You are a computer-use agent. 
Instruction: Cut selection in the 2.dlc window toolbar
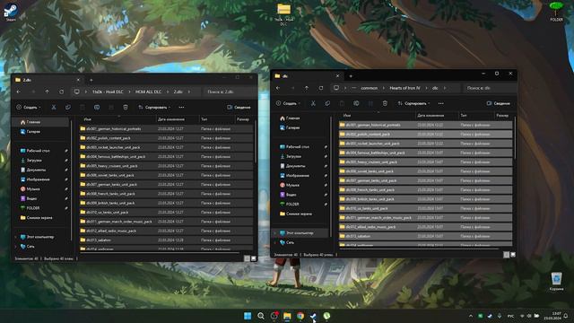point(54,108)
